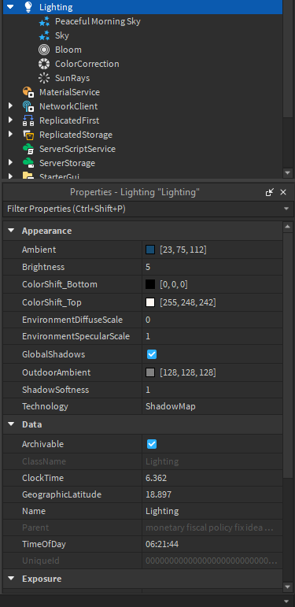Viewport: 295px width, 607px height.
Task: Select Peaceful Morning Sky in Explorer
Action: click(x=98, y=21)
